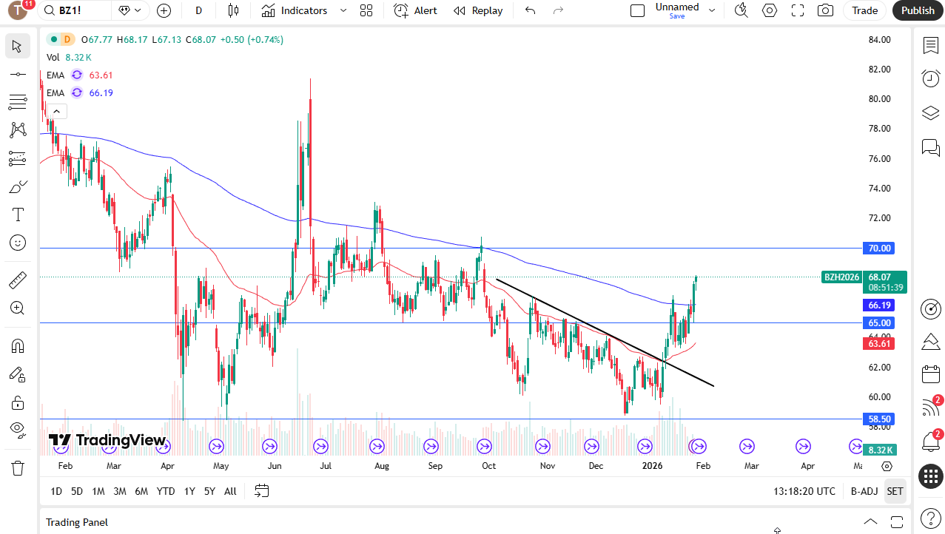The height and width of the screenshot is (534, 945).
Task: Select the cursor arrow tool
Action: [x=18, y=46]
